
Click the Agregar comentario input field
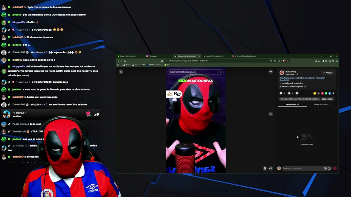coord(302,168)
